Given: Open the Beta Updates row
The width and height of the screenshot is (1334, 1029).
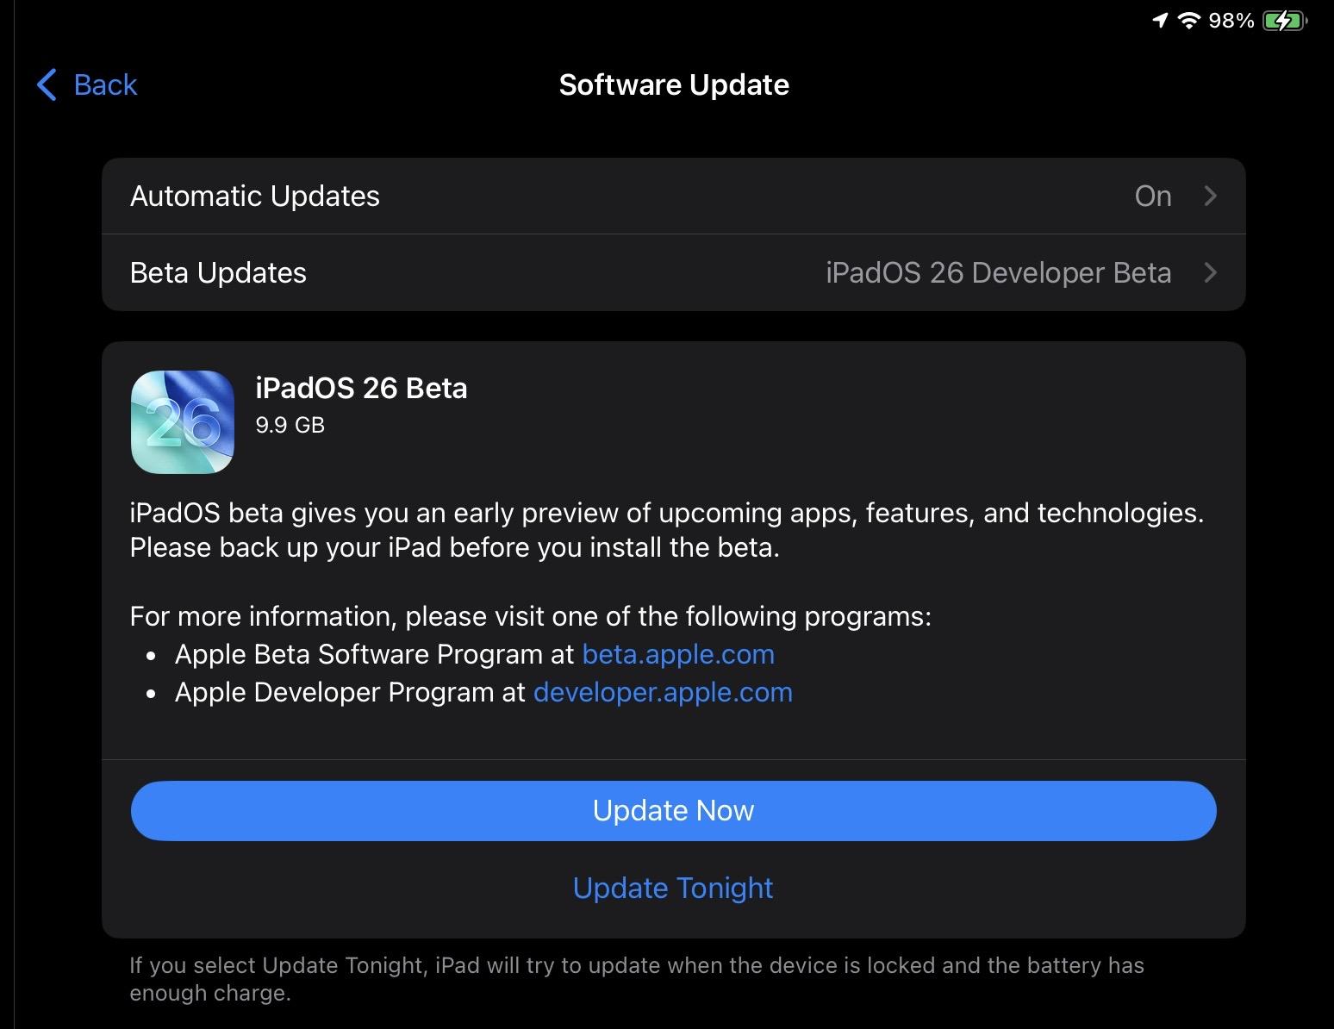Looking at the screenshot, I should [x=674, y=272].
